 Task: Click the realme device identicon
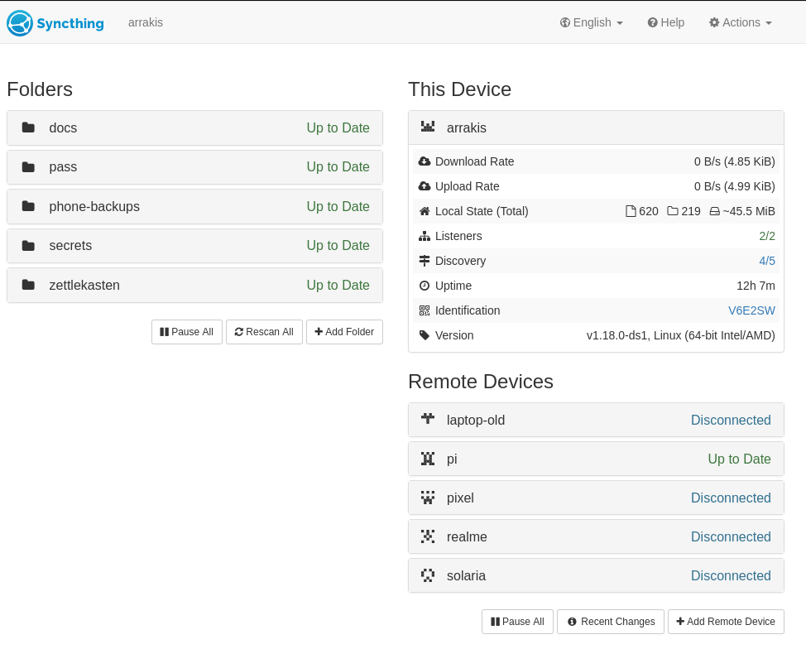pyautogui.click(x=428, y=536)
